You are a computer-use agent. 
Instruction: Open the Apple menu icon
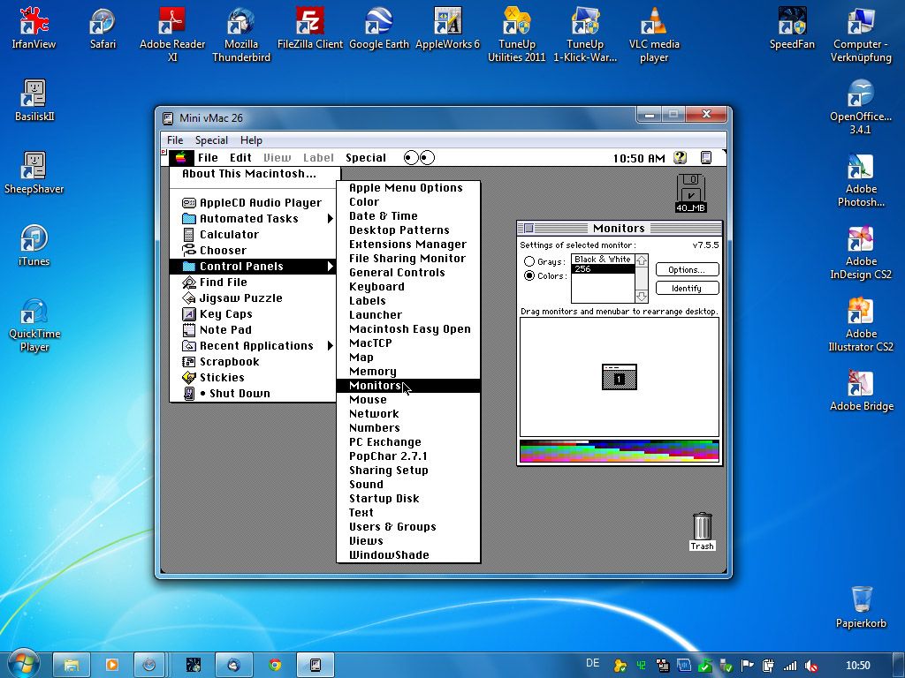click(x=180, y=157)
